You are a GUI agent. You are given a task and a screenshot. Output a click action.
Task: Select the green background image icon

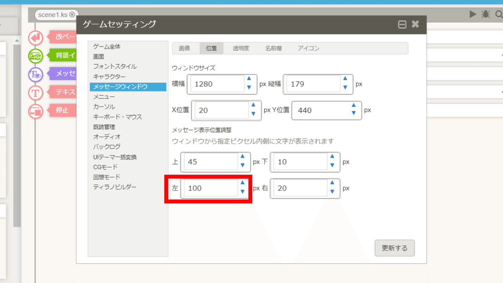pyautogui.click(x=36, y=56)
